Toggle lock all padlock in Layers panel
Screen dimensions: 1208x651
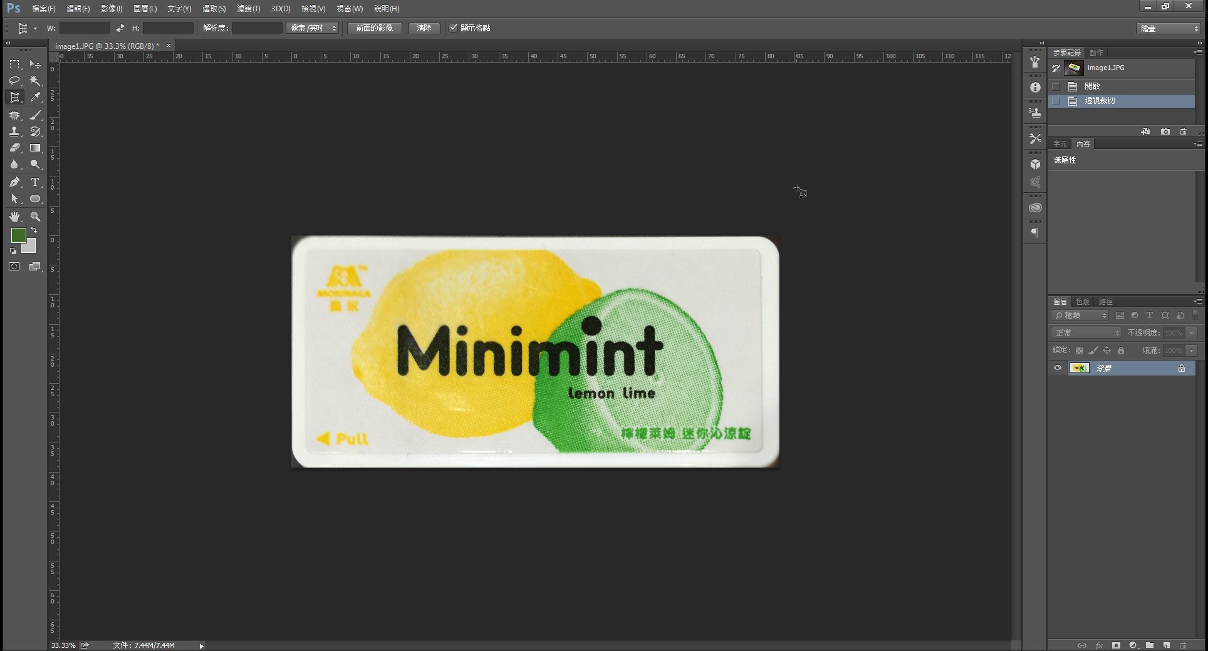[x=1121, y=351]
